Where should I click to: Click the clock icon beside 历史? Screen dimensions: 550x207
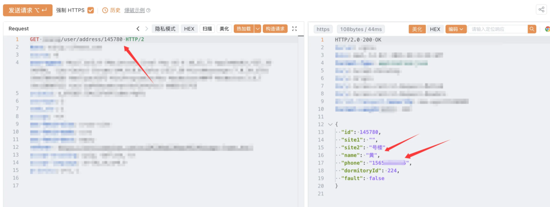click(x=105, y=10)
